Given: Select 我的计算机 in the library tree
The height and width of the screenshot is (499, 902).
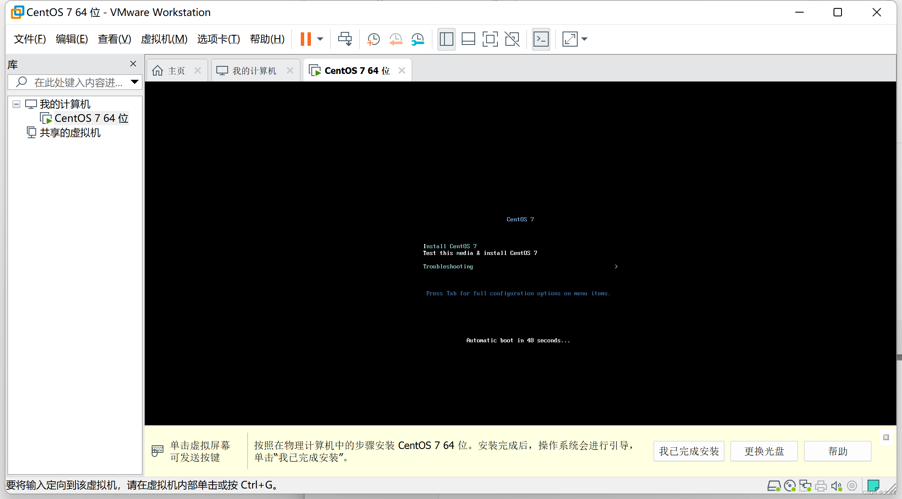Looking at the screenshot, I should coord(65,104).
